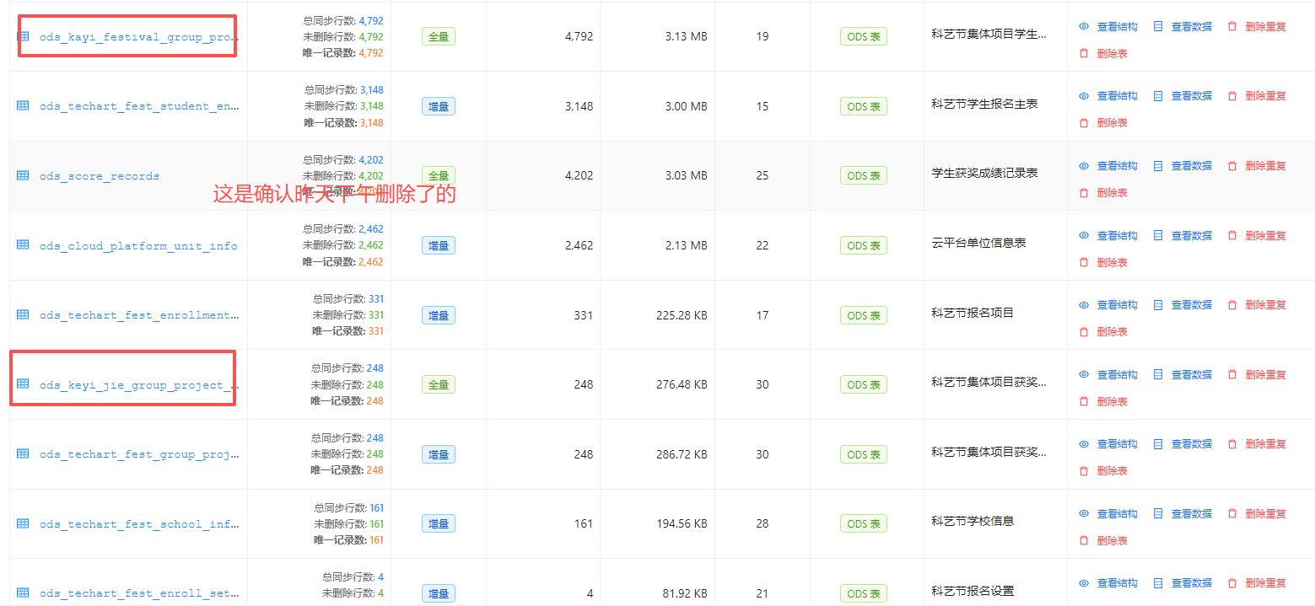Click table icon before ods_techart_fest_school_inf
Screen dimensions: 1315x606
[23, 523]
